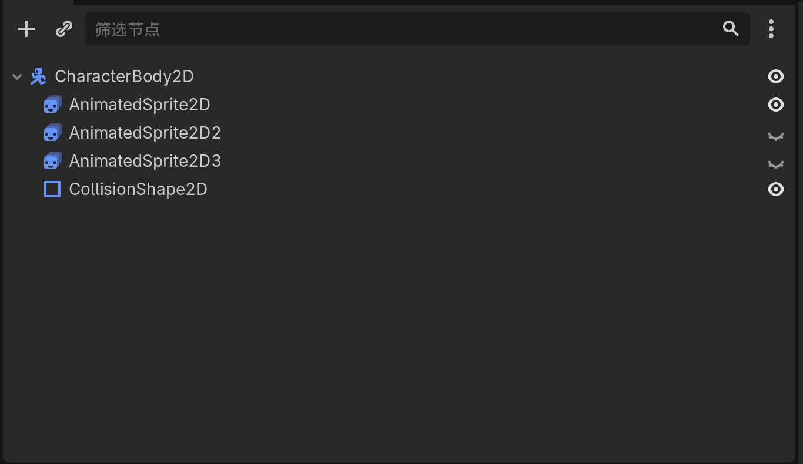Click the AnimatedSprite2D node type icon
The height and width of the screenshot is (464, 803).
pos(52,104)
